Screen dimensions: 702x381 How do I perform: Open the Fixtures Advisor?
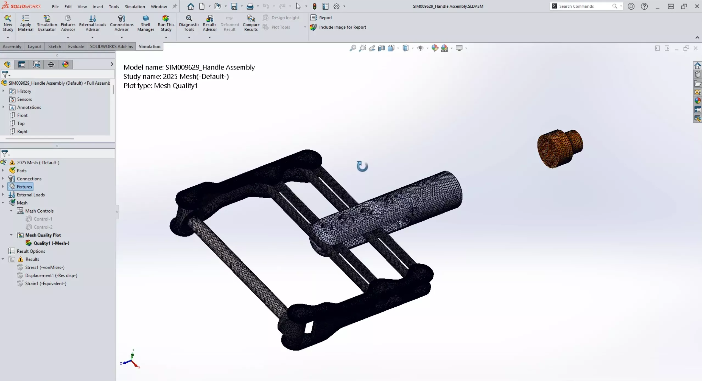coord(68,23)
